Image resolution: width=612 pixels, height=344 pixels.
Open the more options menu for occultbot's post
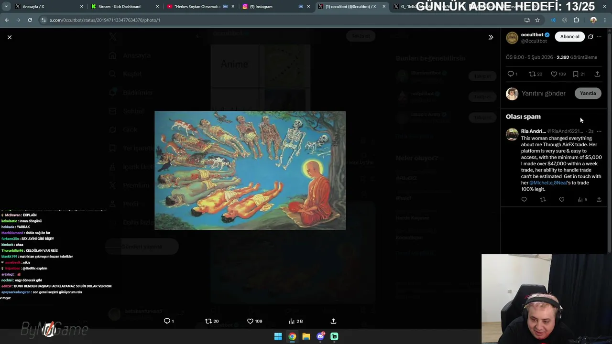[599, 37]
